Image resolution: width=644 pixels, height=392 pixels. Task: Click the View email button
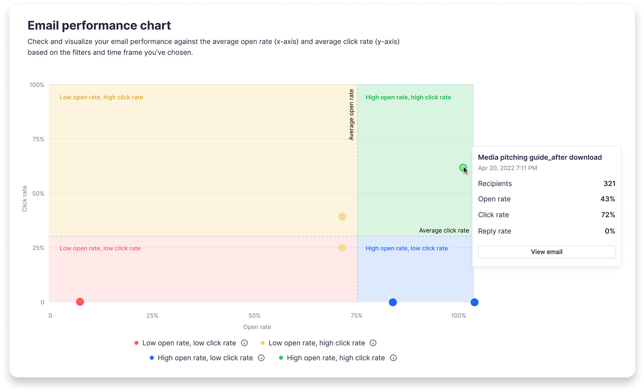(x=547, y=252)
